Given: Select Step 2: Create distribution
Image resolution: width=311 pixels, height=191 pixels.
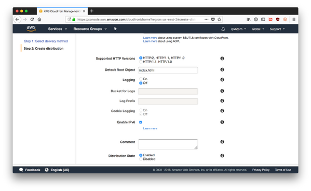Looking at the screenshot, I should (x=44, y=49).
